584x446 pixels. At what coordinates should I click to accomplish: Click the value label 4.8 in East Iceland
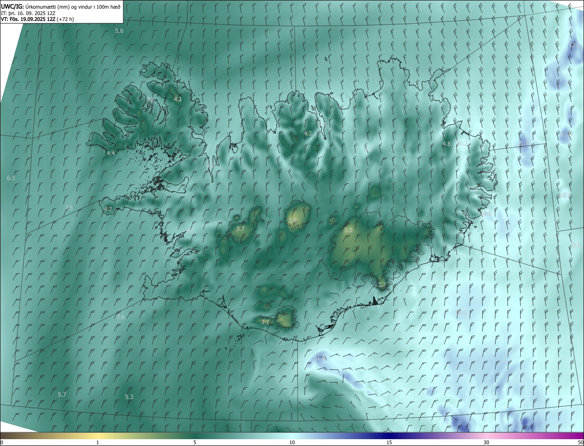pos(447,144)
